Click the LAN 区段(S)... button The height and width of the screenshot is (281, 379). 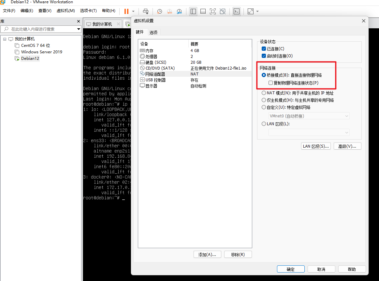(316, 146)
